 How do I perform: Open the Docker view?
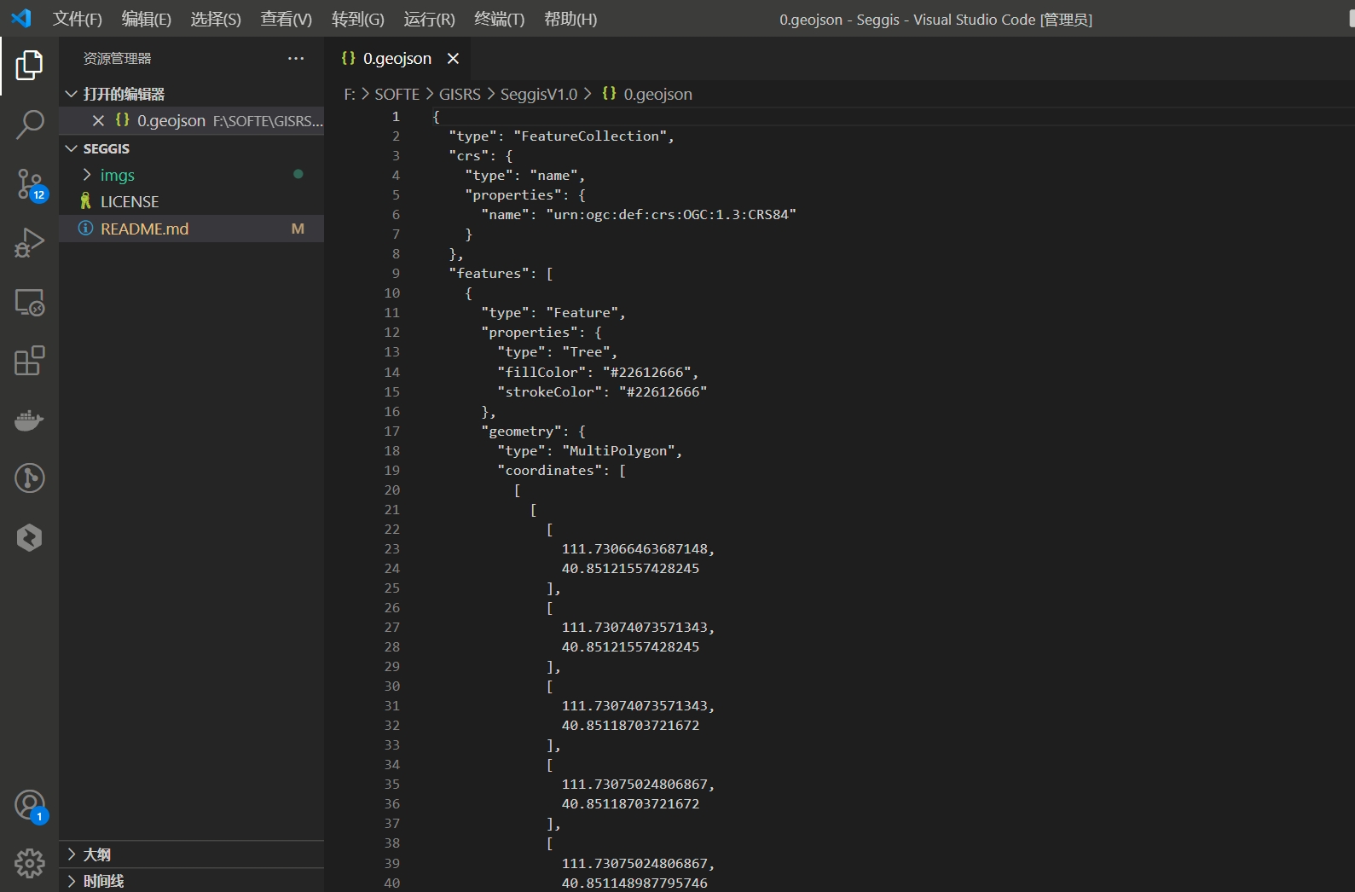(x=29, y=420)
